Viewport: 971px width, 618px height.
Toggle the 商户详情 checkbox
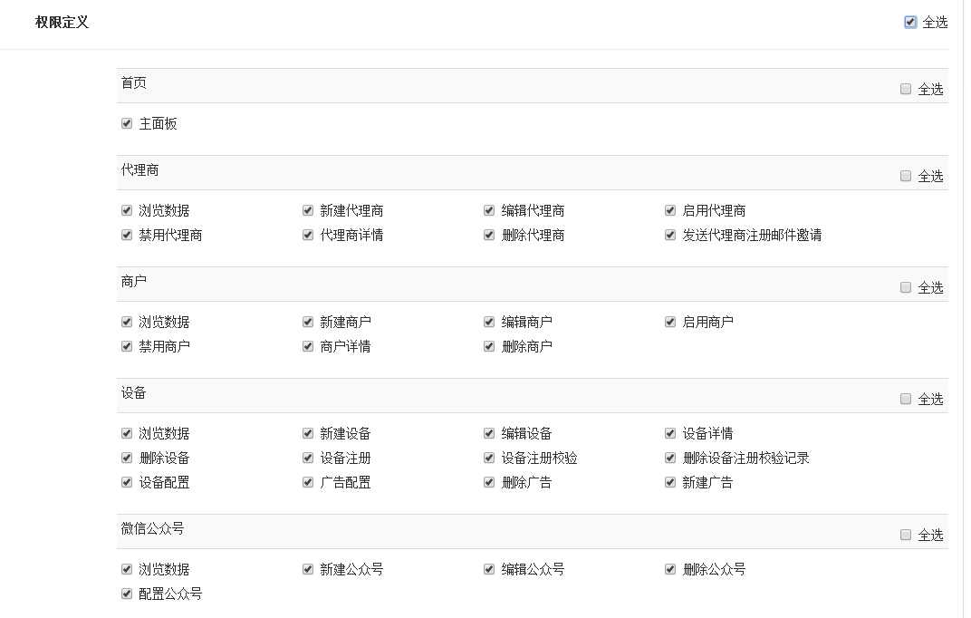tap(308, 346)
